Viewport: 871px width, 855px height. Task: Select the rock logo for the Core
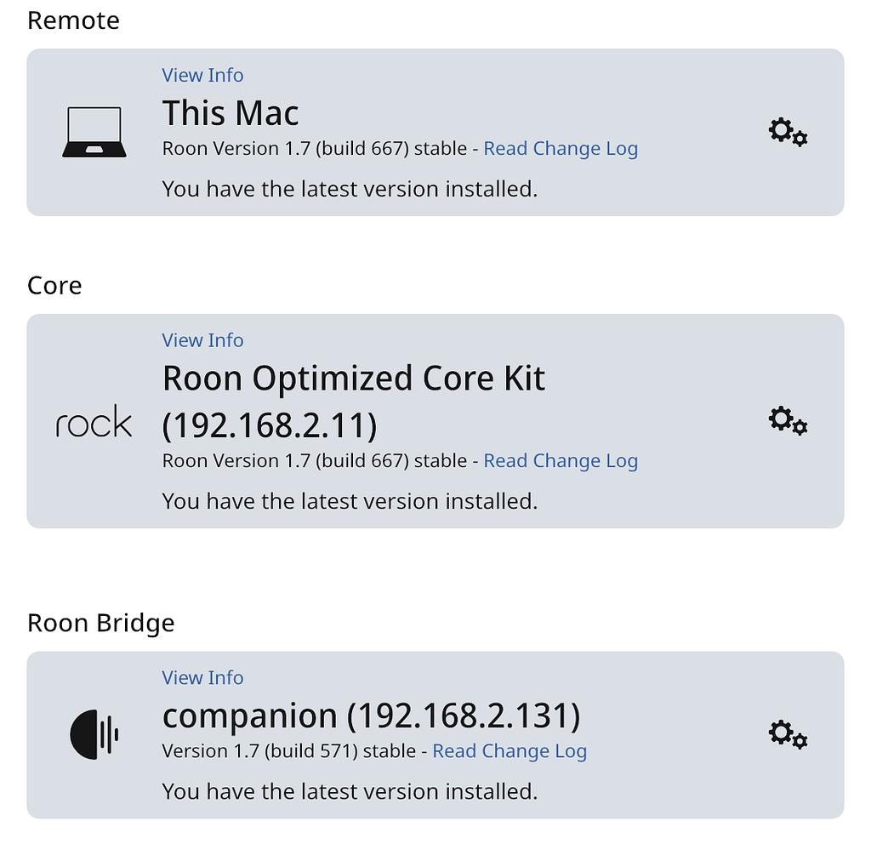[94, 420]
